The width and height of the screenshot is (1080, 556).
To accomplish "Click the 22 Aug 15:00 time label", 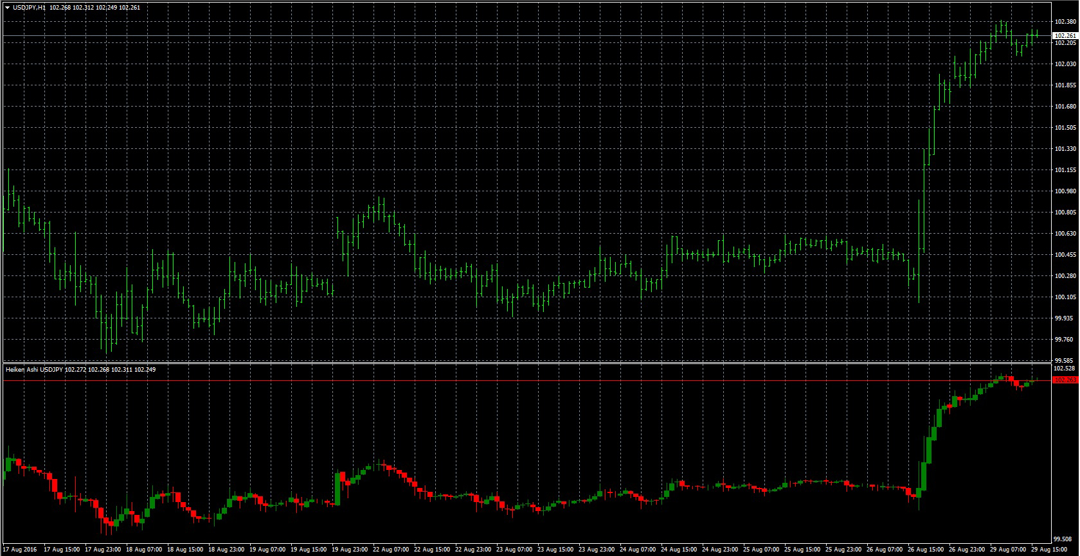I will tap(432, 550).
